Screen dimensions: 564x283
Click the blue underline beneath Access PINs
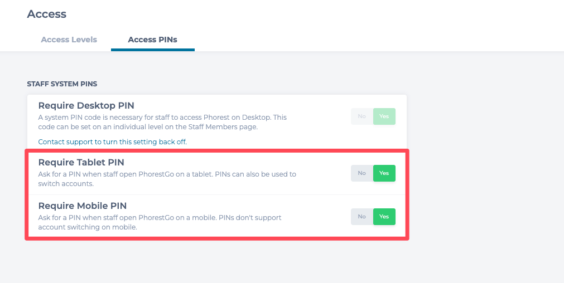pyautogui.click(x=153, y=50)
